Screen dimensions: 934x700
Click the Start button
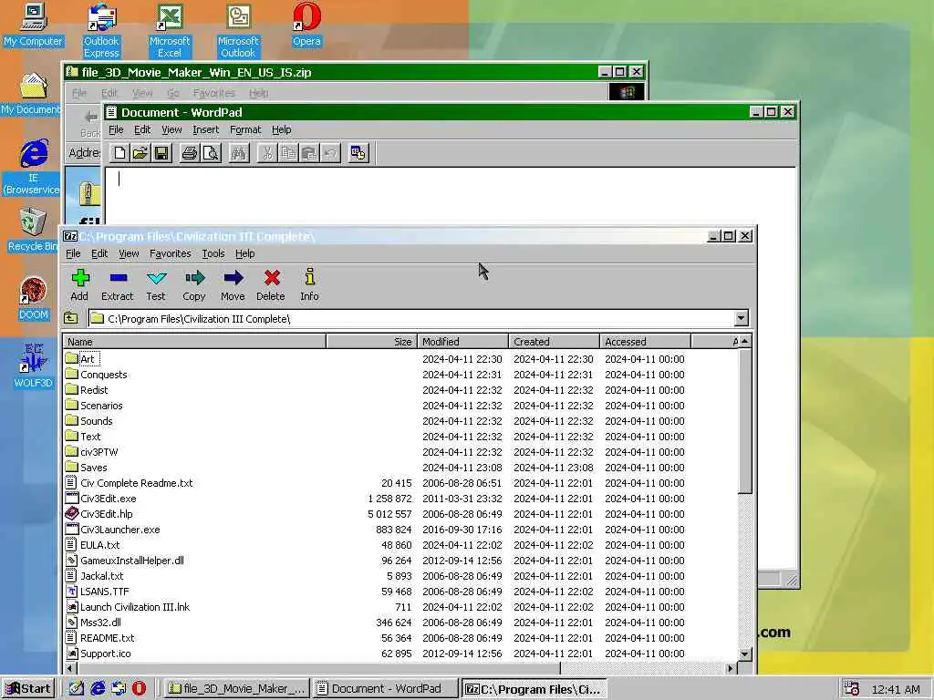(x=28, y=689)
